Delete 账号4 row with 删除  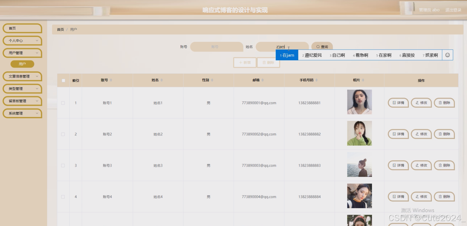click(444, 197)
